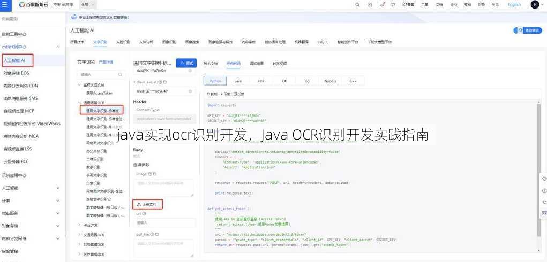The height and width of the screenshot is (262, 547).
Task: Switch to the 调试结果 tab
Action: coord(257,64)
